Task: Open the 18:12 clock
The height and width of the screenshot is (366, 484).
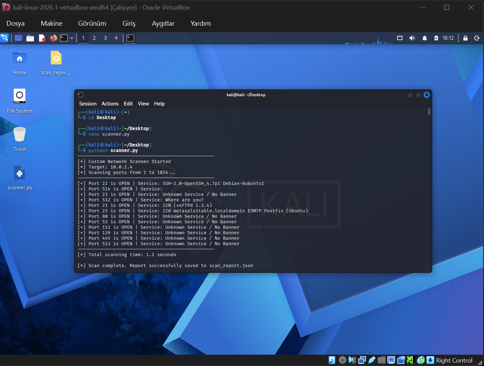Action: (448, 38)
